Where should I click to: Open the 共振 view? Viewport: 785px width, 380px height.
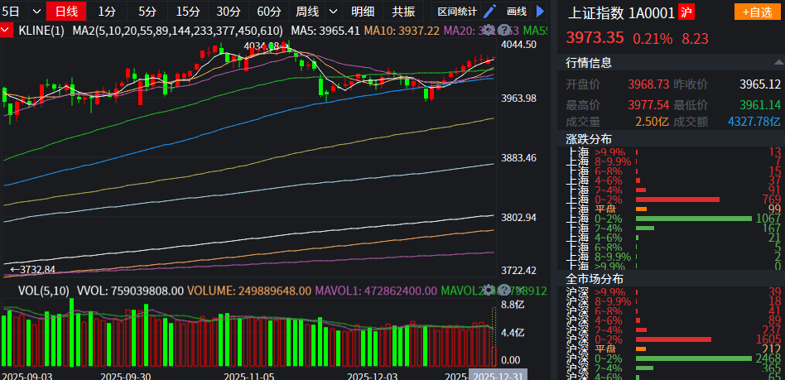coord(403,12)
